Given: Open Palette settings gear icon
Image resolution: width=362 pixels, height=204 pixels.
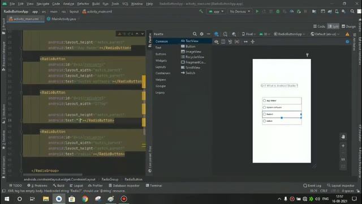Looking at the screenshot, I should (201, 34).
